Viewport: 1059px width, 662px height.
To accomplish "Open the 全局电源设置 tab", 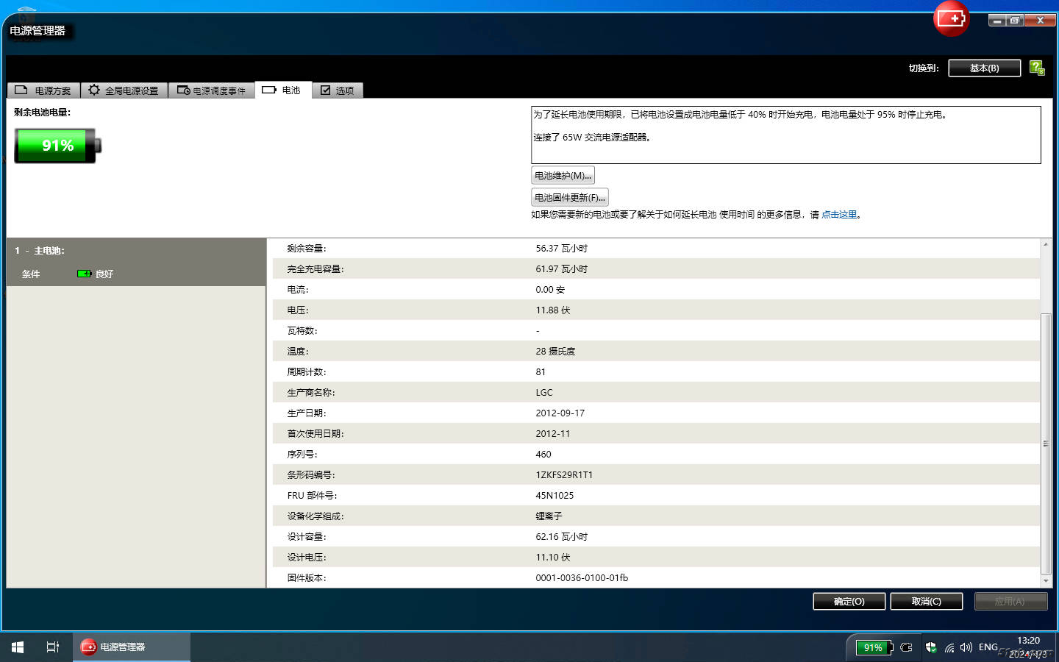I will (124, 90).
